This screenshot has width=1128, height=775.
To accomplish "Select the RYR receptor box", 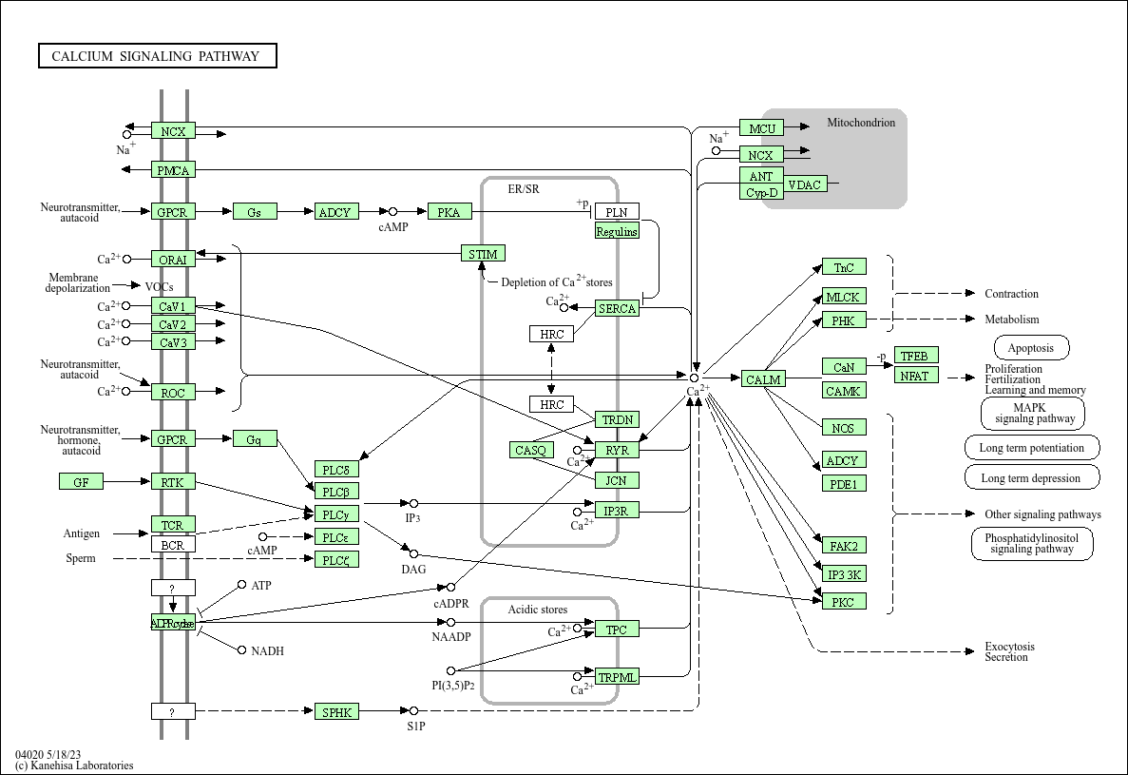I will point(617,450).
